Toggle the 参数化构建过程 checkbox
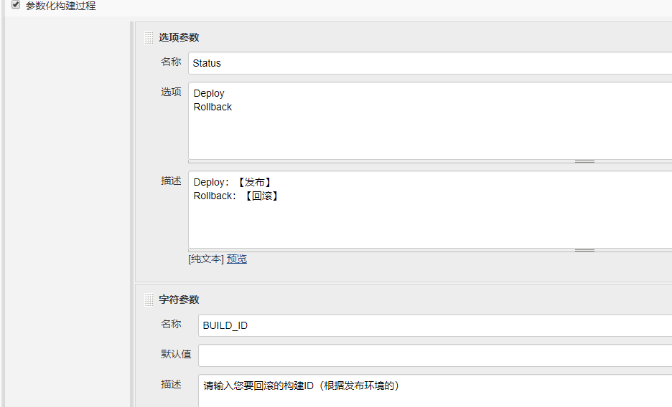 pos(16,5)
